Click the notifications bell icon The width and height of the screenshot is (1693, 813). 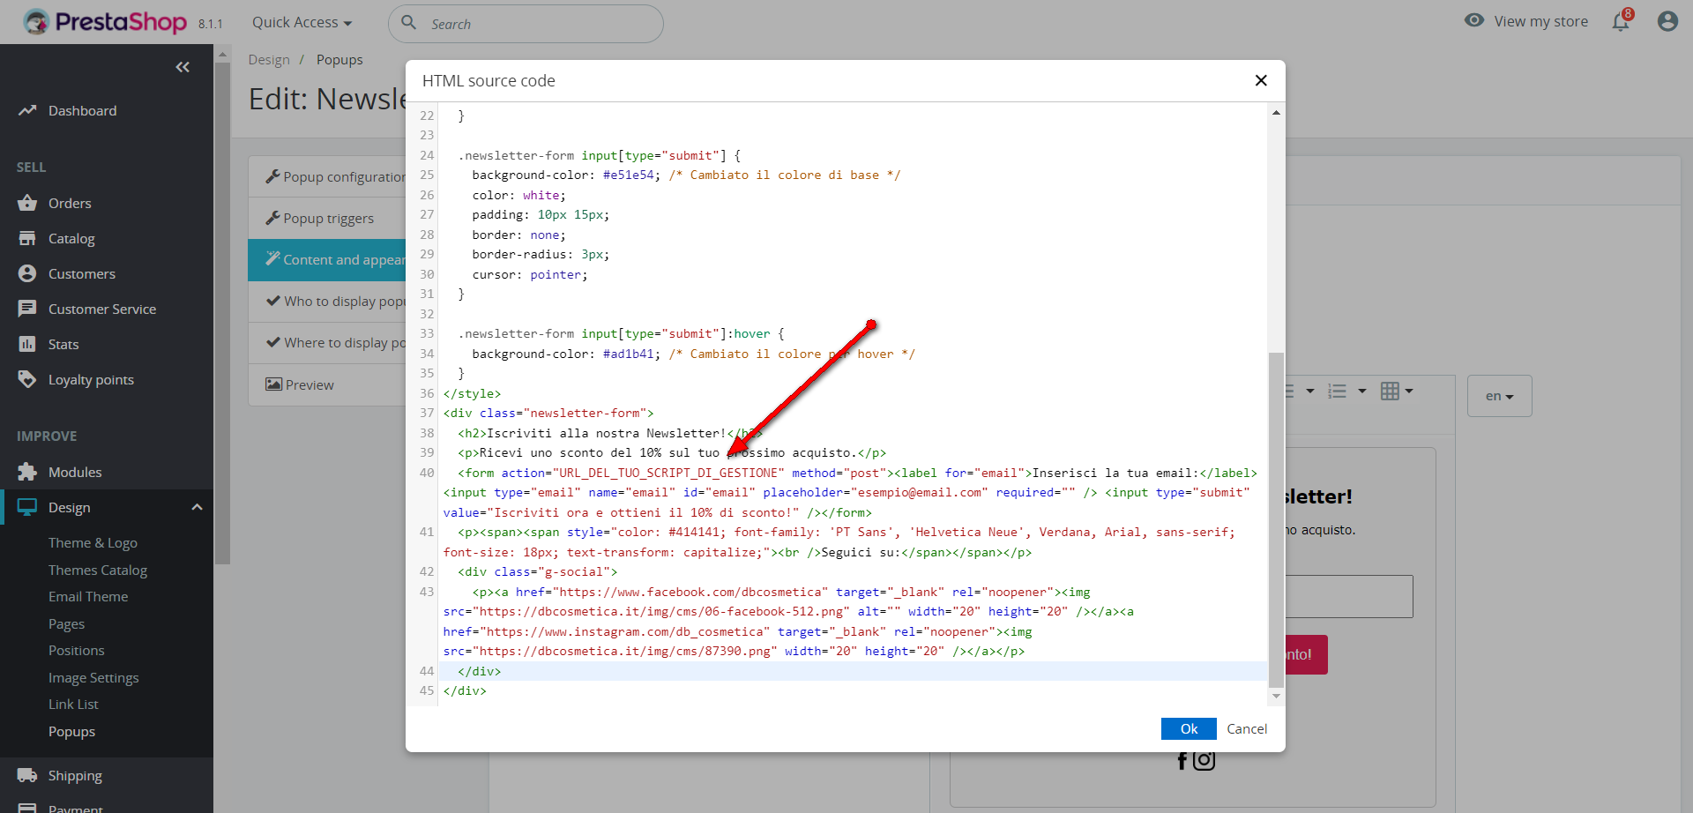[x=1620, y=22]
